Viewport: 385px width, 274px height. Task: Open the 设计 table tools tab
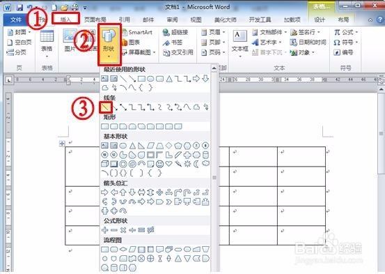(320, 20)
